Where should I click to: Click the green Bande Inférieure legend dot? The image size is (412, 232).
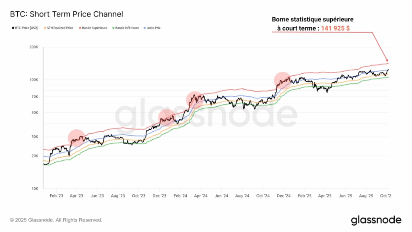(114, 28)
